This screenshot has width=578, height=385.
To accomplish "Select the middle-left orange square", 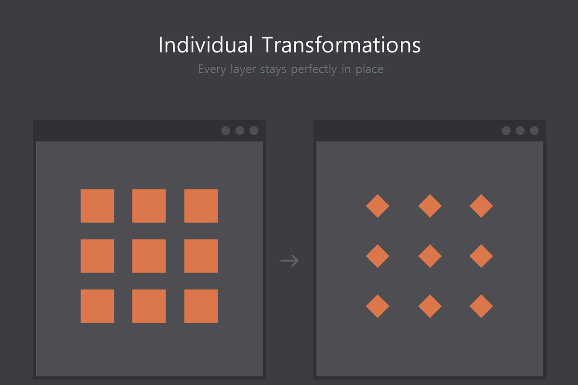I will pos(97,256).
